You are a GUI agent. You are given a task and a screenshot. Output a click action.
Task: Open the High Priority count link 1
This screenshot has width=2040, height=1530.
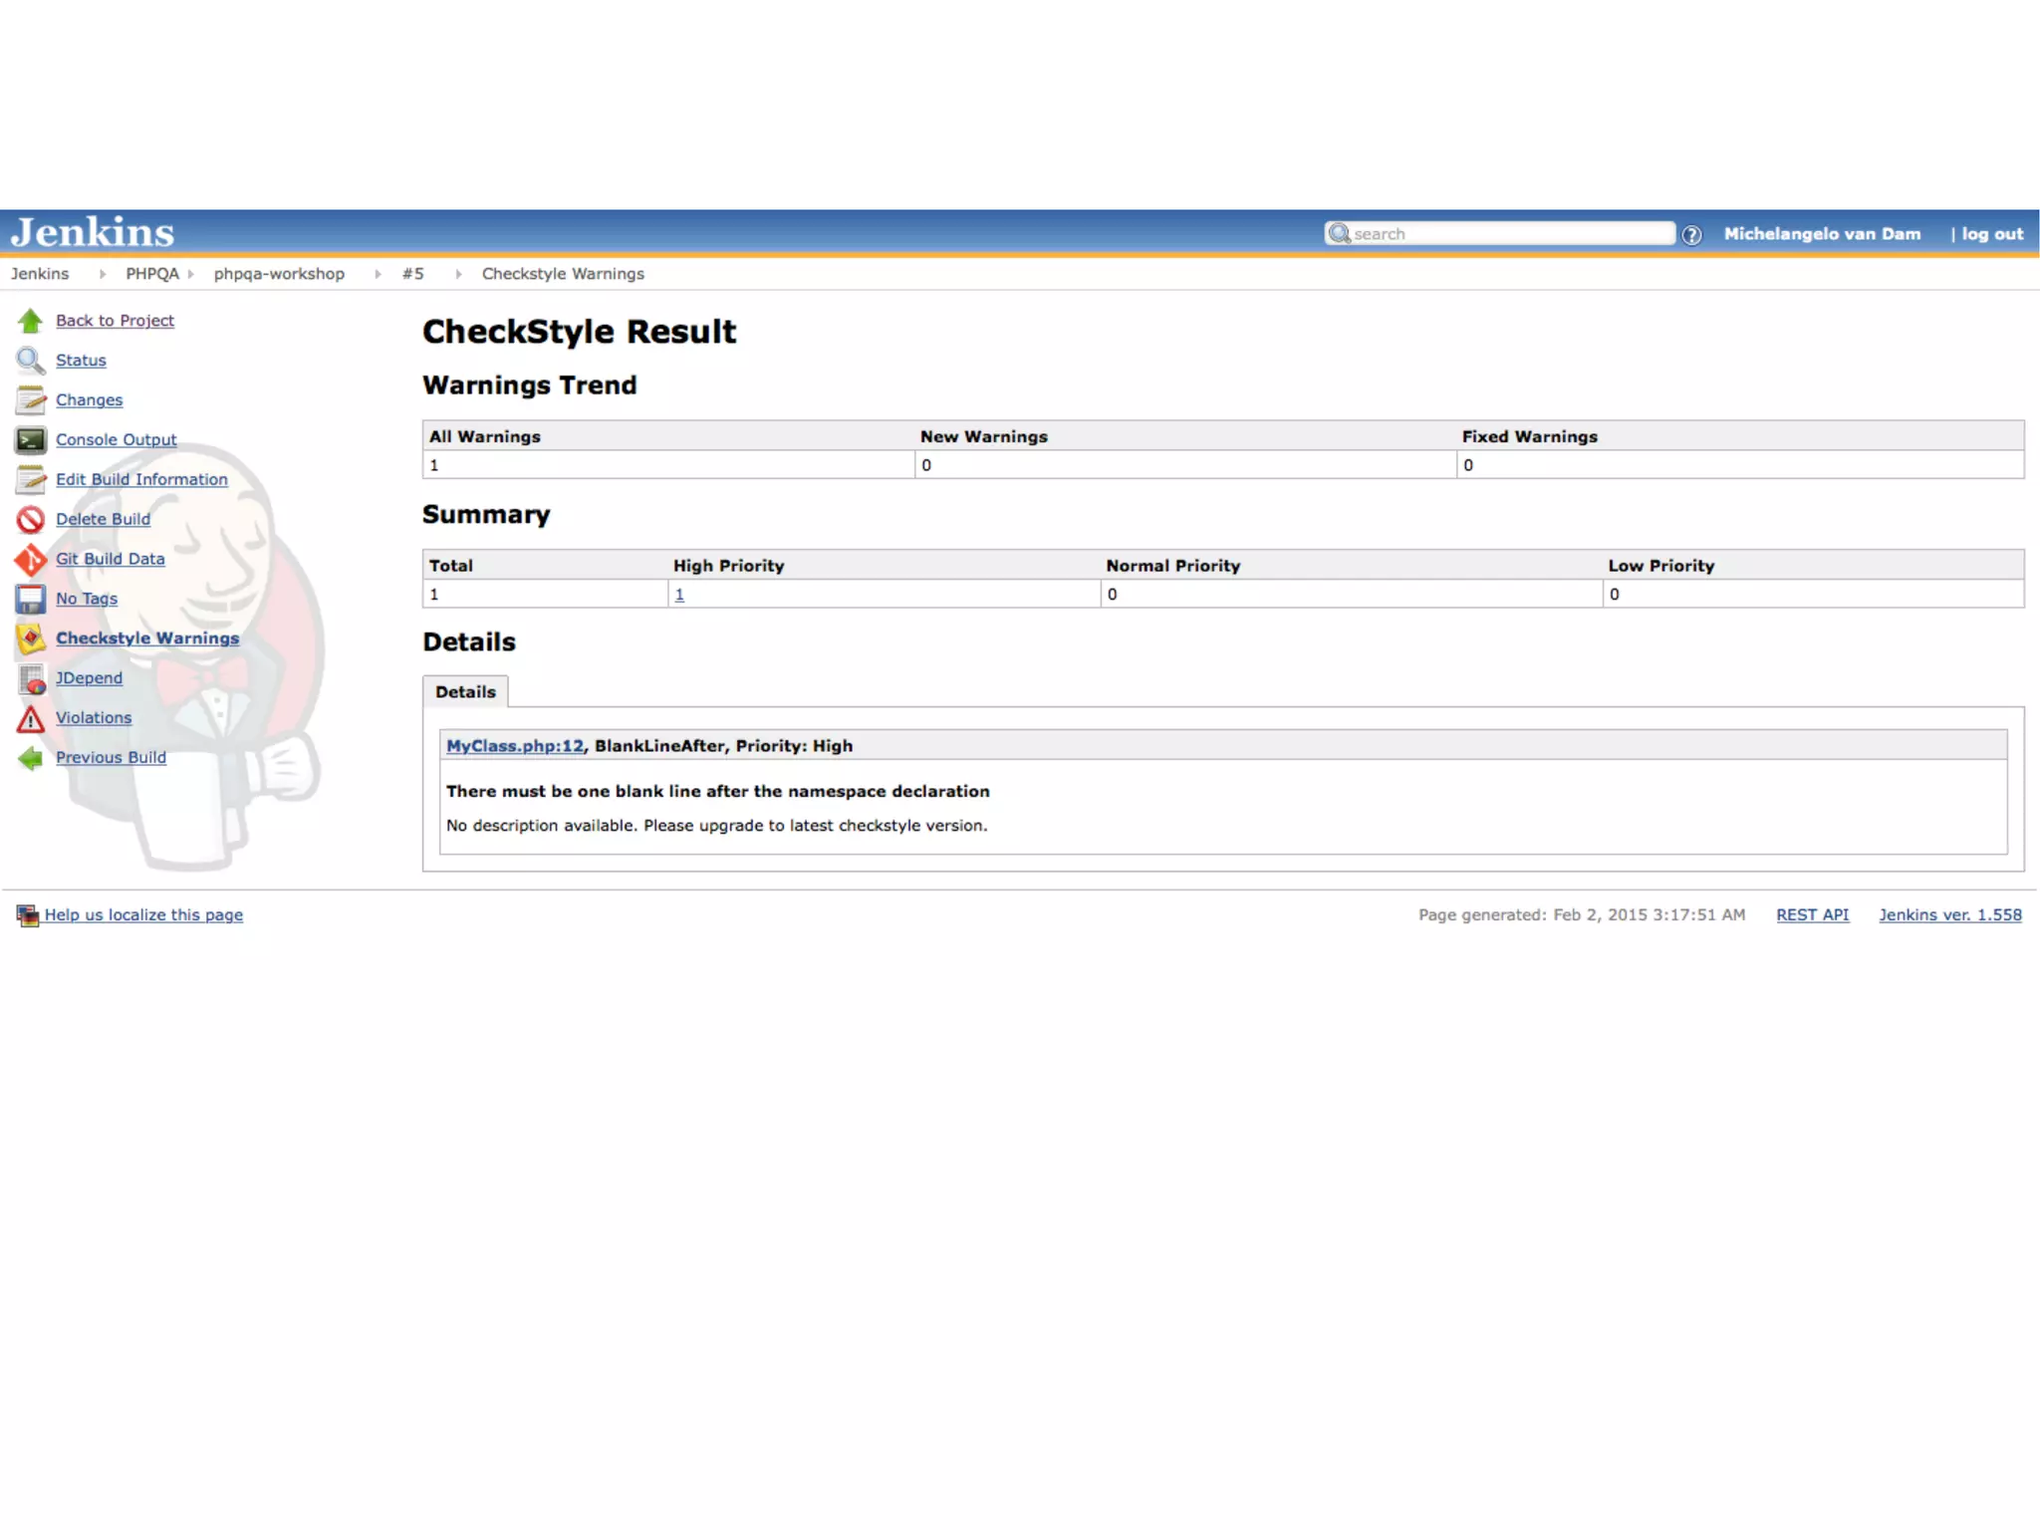(x=679, y=595)
